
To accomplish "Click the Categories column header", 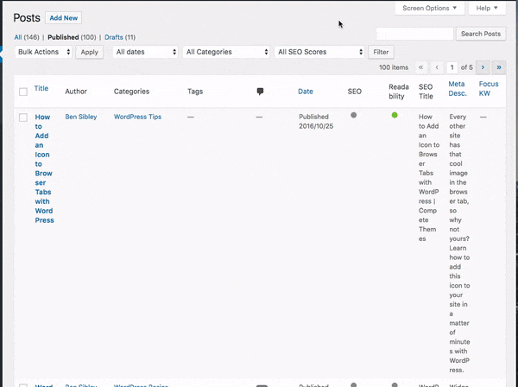I will click(131, 92).
